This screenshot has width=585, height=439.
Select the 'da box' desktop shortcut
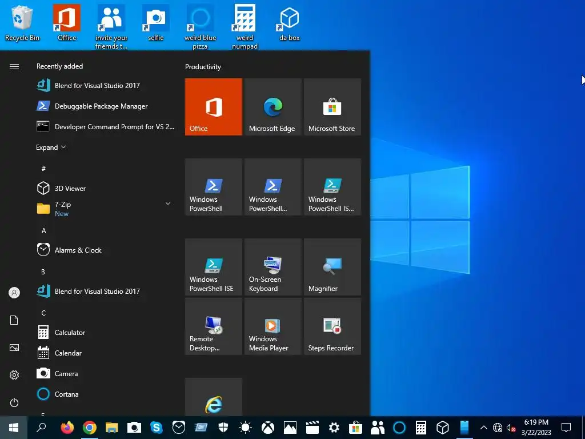point(290,23)
